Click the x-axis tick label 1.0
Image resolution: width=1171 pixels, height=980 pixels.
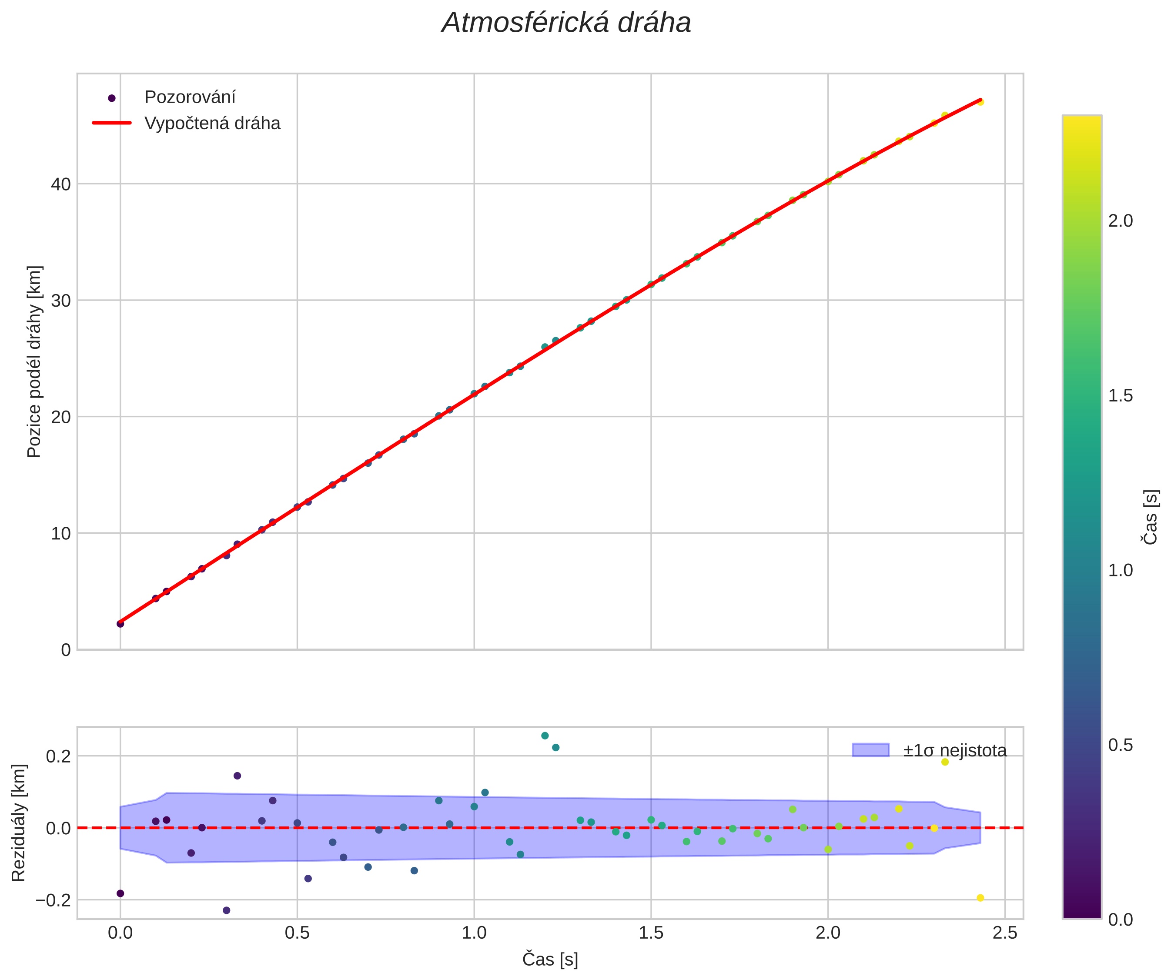[x=474, y=933]
